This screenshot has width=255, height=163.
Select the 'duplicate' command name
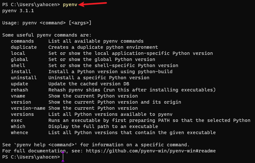point(24,47)
